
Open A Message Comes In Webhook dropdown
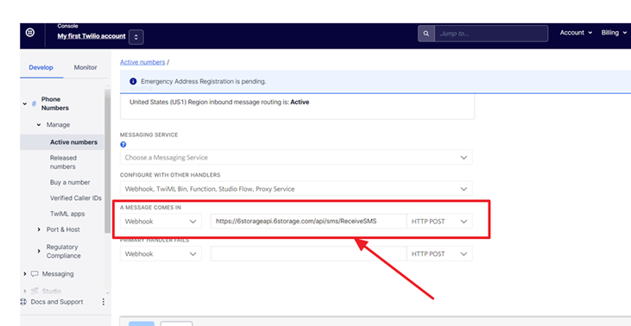click(161, 221)
